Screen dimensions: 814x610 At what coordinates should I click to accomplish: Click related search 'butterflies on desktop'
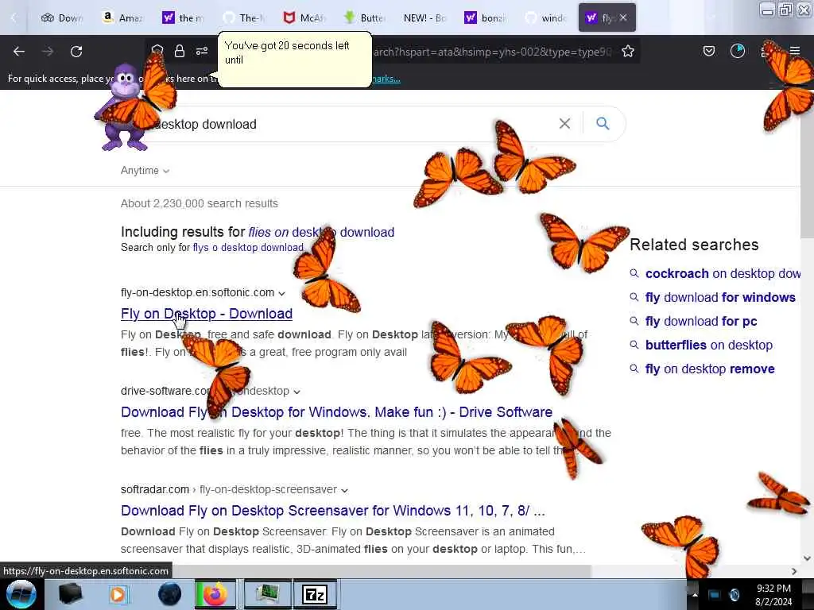coord(708,345)
